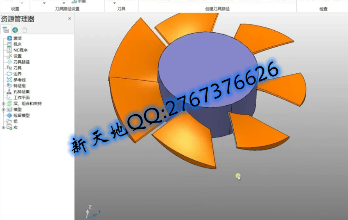Select the 参考线 (Patterns) icon
The width and height of the screenshot is (348, 220).
(9, 80)
